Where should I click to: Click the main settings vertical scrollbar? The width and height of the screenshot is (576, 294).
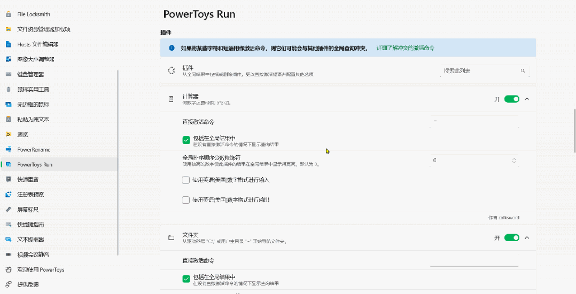tap(574, 131)
